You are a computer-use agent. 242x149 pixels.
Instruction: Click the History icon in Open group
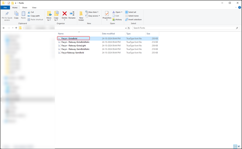(117, 20)
